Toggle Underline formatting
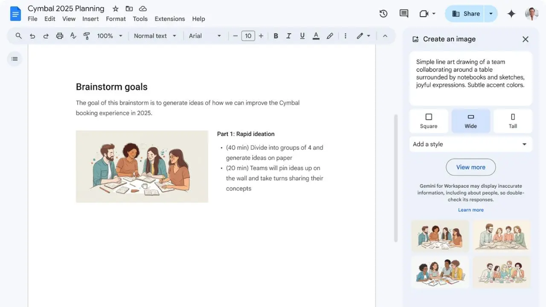The image size is (546, 307). click(x=302, y=36)
